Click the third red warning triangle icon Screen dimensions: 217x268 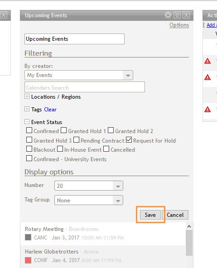[207, 110]
